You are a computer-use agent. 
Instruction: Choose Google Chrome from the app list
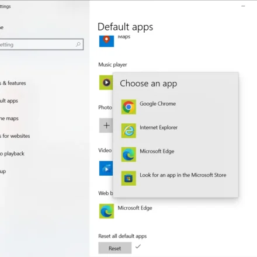(x=176, y=107)
